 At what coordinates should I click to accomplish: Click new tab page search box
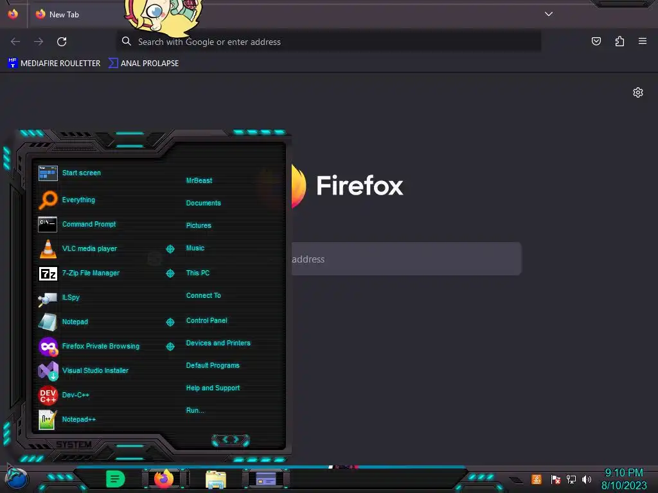[x=406, y=259]
